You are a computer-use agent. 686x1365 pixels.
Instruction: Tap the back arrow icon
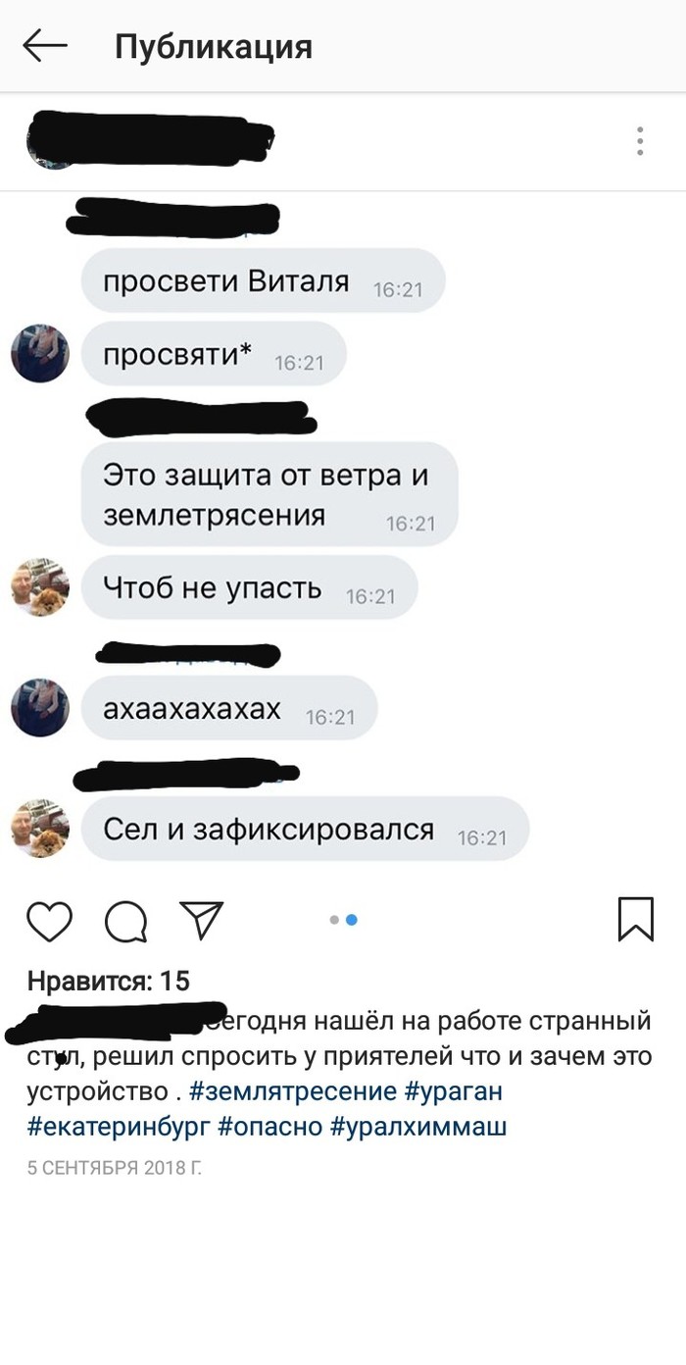[45, 45]
